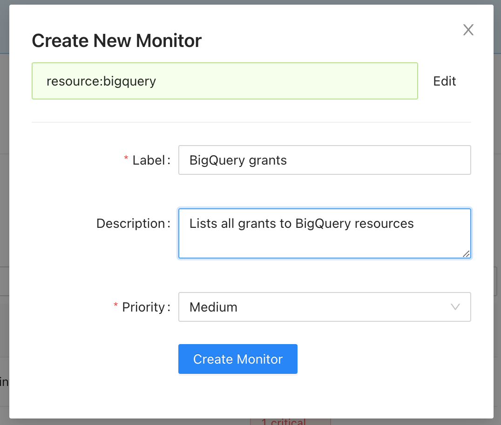Click the horizontal divider below the query
The width and height of the screenshot is (501, 425).
click(x=251, y=122)
